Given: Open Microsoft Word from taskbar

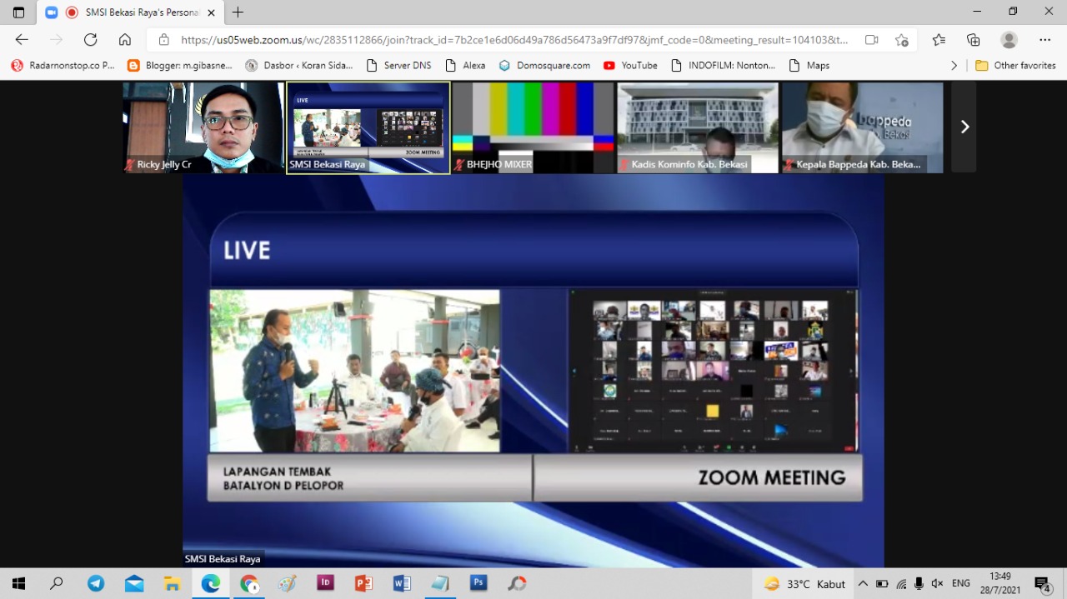Looking at the screenshot, I should pos(402,583).
